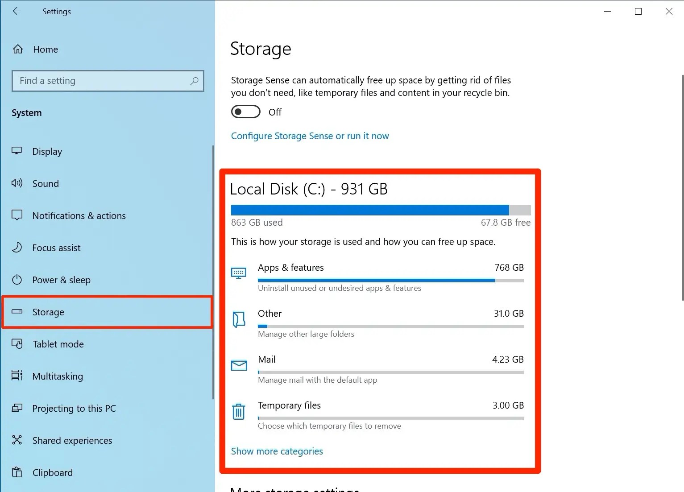Click the Temporary files trash icon
Screen dimensions: 684x492
tap(239, 411)
